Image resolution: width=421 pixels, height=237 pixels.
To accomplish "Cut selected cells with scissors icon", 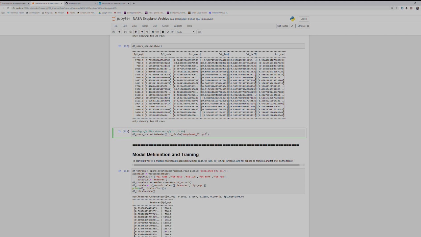I will coord(125,32).
